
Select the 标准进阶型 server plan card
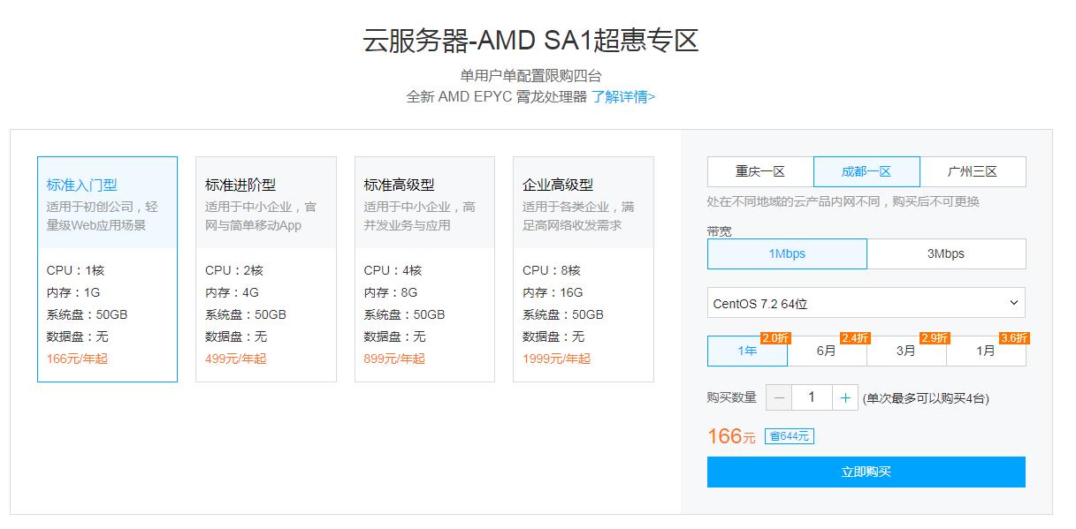coord(265,269)
